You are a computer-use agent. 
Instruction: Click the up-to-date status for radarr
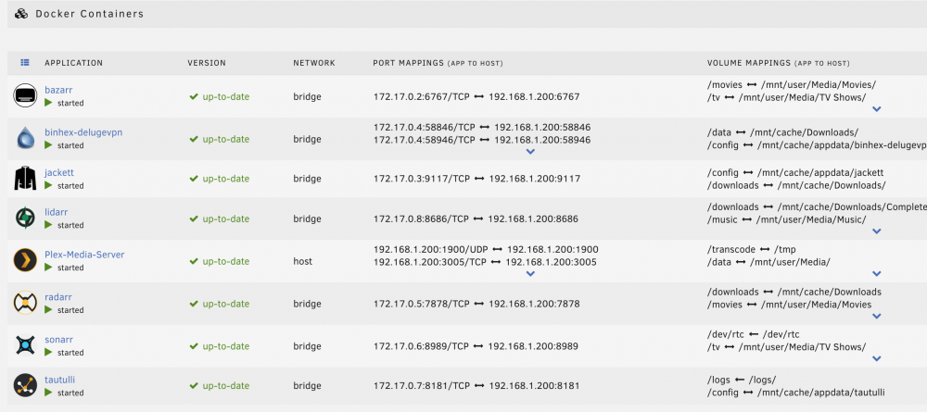tap(226, 304)
